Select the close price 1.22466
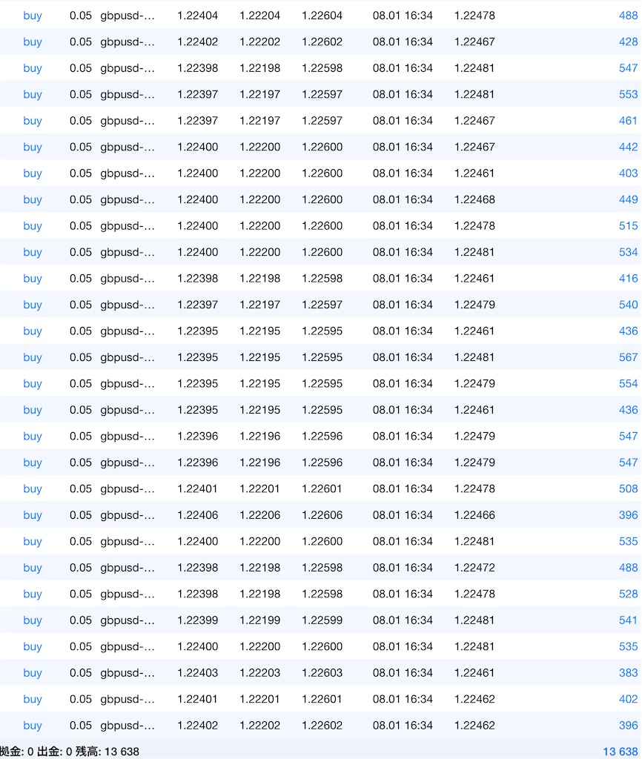The height and width of the screenshot is (759, 642). [x=474, y=515]
